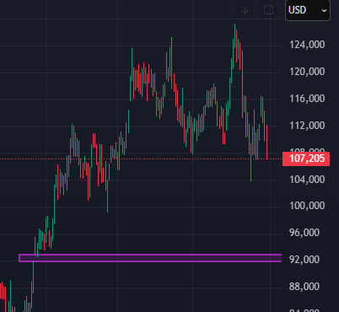Click the 104,000 price axis label
The width and height of the screenshot is (339, 312).
307,179
